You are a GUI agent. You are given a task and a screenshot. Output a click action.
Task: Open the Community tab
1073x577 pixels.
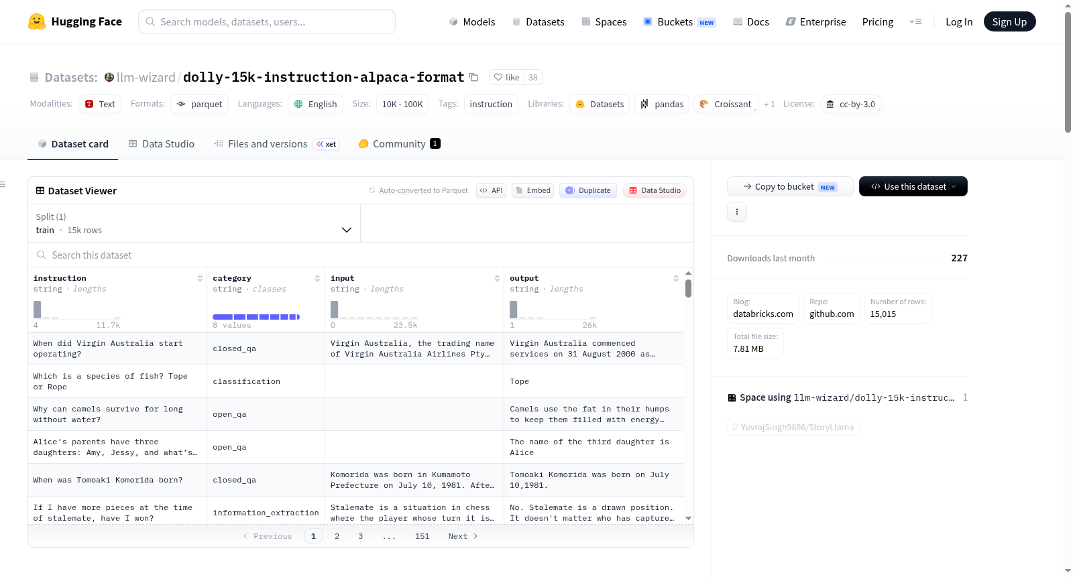pyautogui.click(x=399, y=143)
